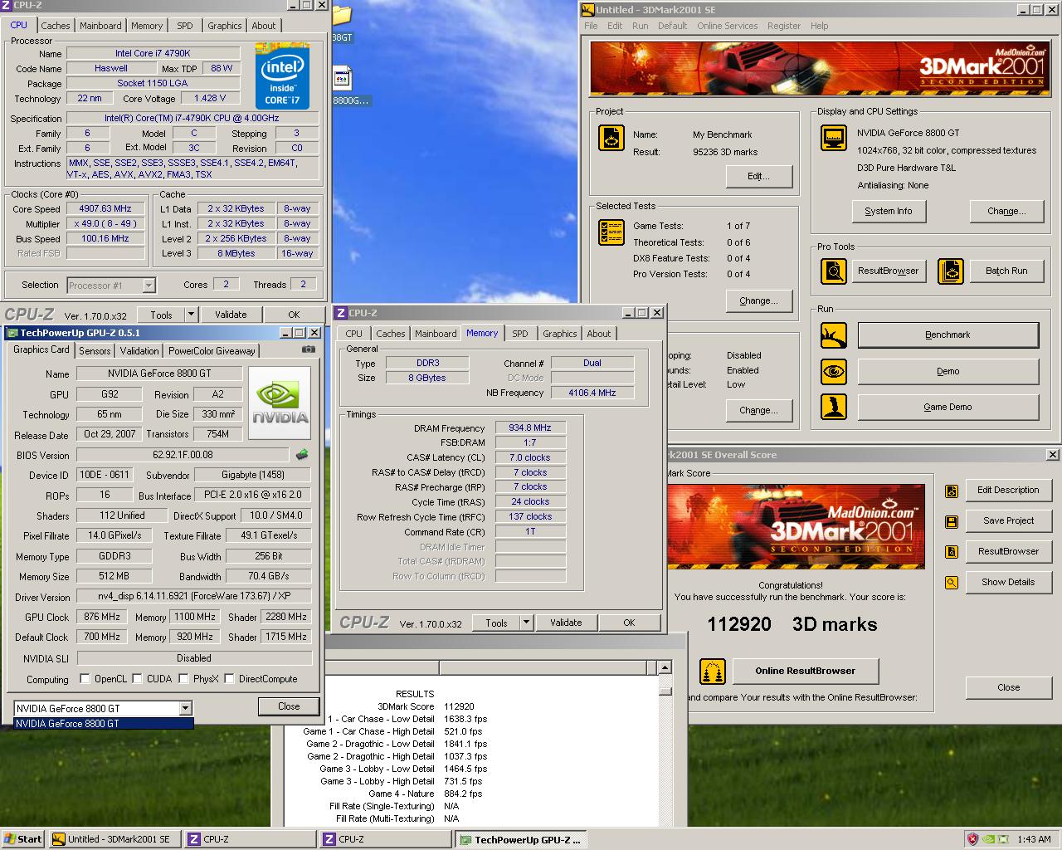Click the ResultBrowser document icon in score window

pos(952,552)
